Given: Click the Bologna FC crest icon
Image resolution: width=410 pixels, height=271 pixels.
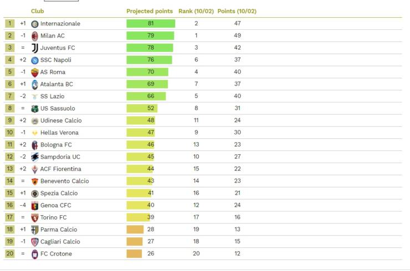Looking at the screenshot, I should point(35,145).
